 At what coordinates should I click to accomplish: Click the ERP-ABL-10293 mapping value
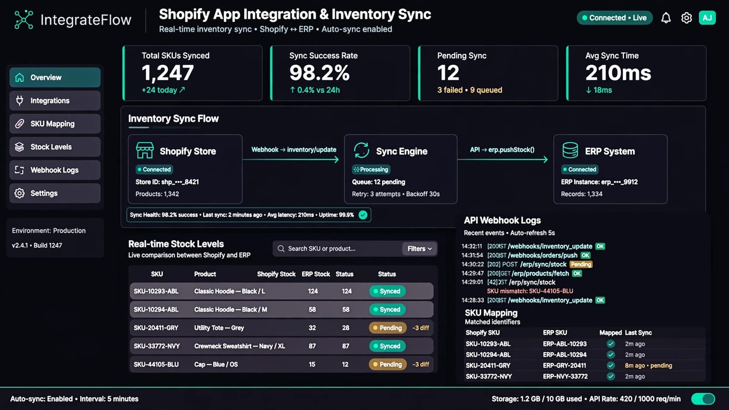[x=565, y=344]
